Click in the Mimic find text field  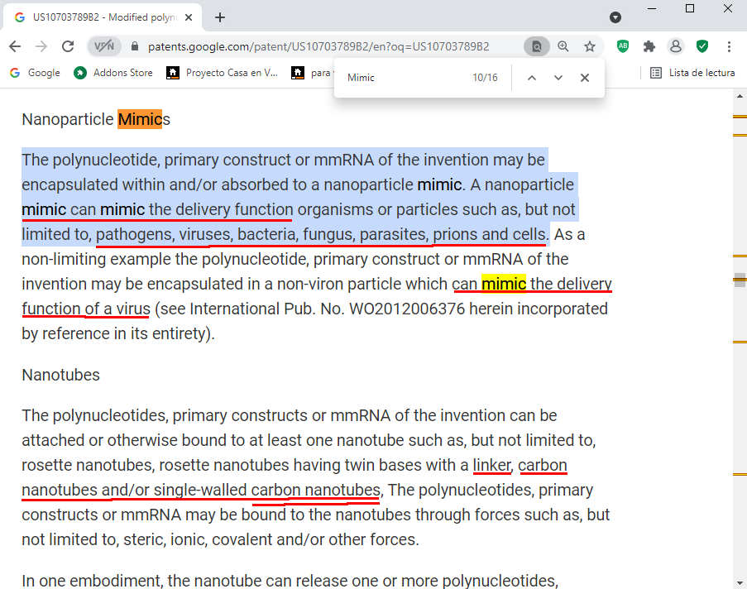tap(401, 78)
